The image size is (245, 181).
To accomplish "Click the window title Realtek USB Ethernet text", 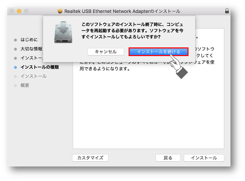I will [122, 11].
